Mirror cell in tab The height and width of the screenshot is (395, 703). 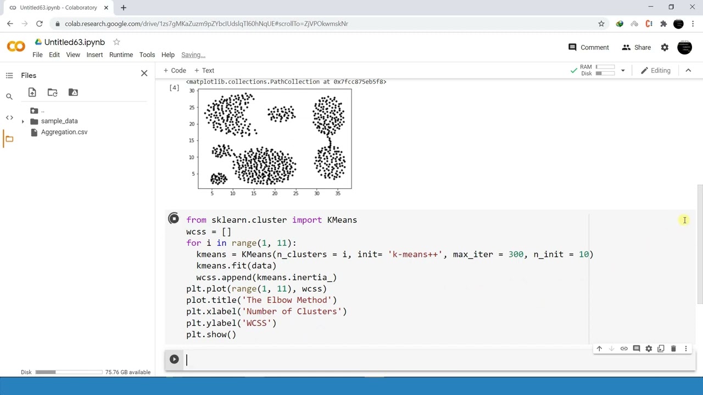(661, 349)
